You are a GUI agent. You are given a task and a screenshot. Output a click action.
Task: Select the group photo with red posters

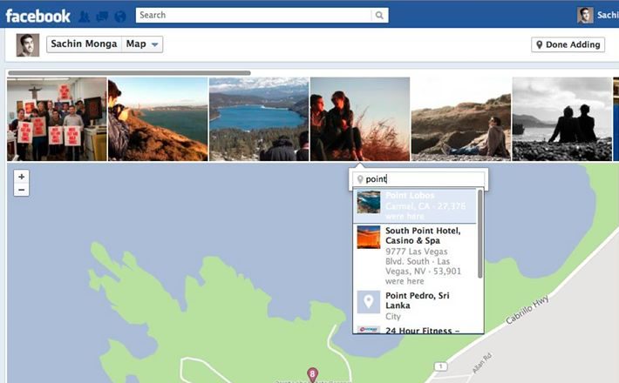57,119
